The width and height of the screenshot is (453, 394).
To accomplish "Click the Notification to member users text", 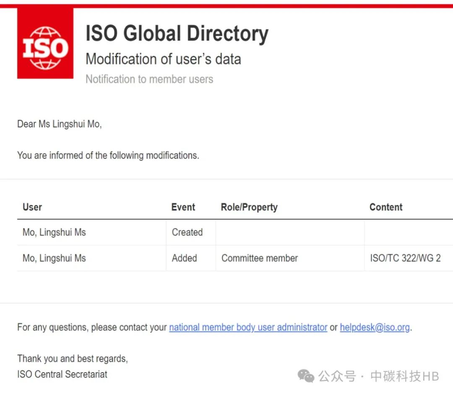I will [149, 79].
